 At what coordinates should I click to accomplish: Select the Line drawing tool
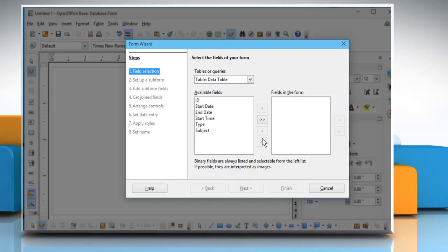tap(211, 226)
